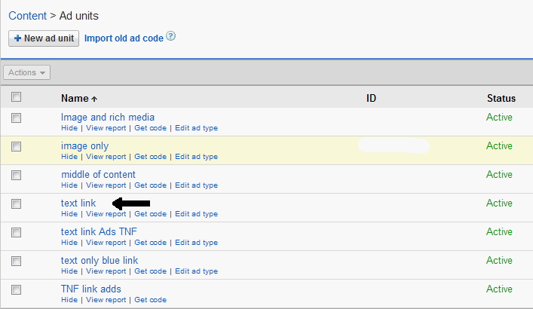The image size is (533, 309).
Task: Hide the text only blue link unit
Action: pos(69,271)
